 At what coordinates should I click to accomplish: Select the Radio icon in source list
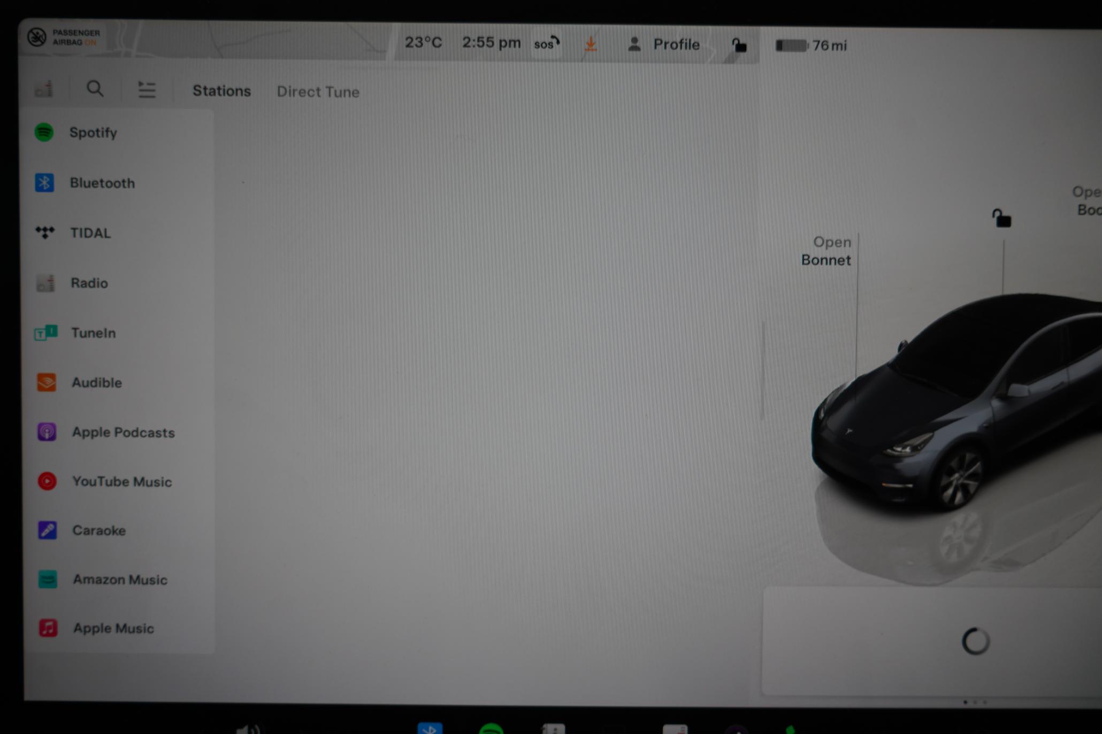pos(45,283)
